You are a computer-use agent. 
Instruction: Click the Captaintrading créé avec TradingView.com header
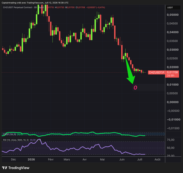tap(23, 3)
